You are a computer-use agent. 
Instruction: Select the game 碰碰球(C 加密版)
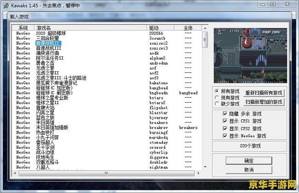(x=54, y=88)
